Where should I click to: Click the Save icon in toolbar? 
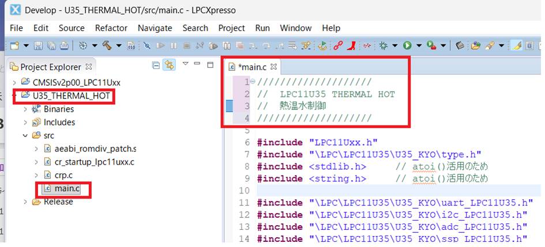click(x=38, y=45)
